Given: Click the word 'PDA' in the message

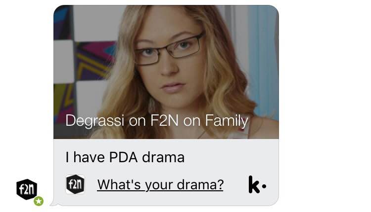Looking at the screenshot, I should 123,157.
